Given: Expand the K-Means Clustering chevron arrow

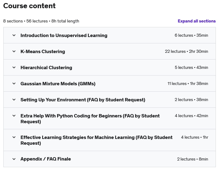Looking at the screenshot, I should [x=14, y=51].
